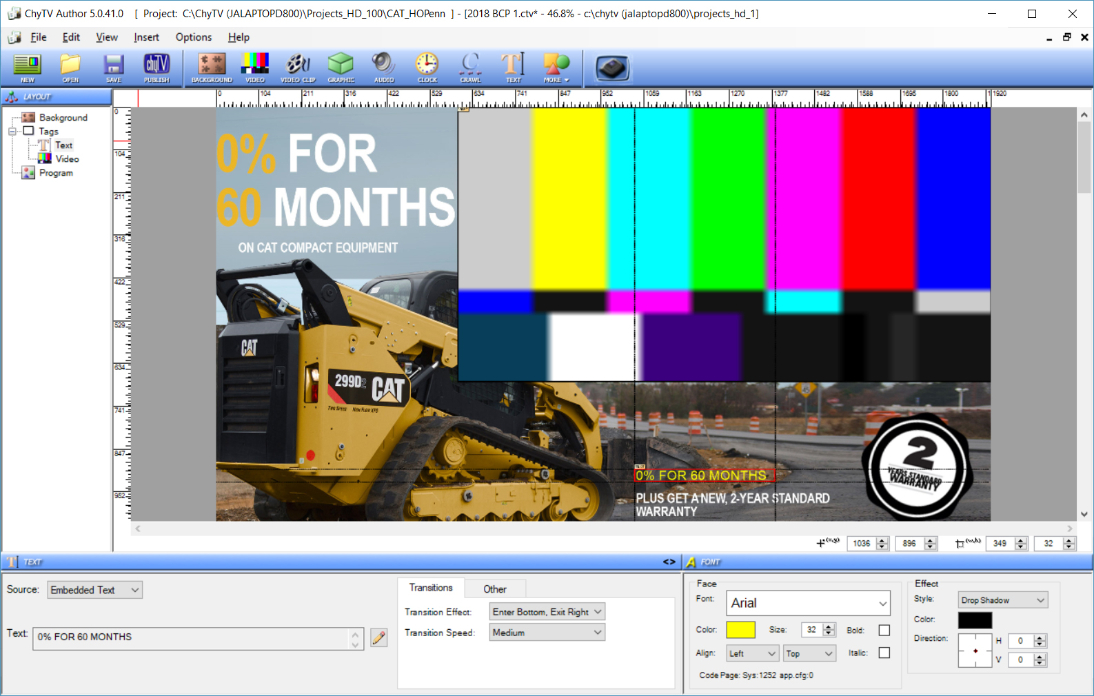Click the color bars video region on canvas
Screen dimensions: 1094x696
[724, 245]
